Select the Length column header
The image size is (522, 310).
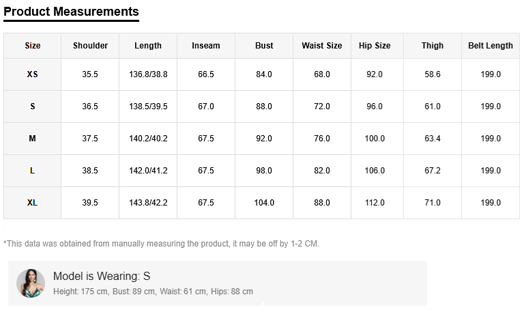[148, 46]
